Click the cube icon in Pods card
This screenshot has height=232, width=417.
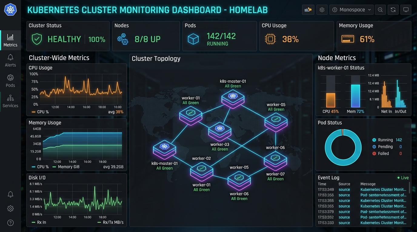pos(193,39)
